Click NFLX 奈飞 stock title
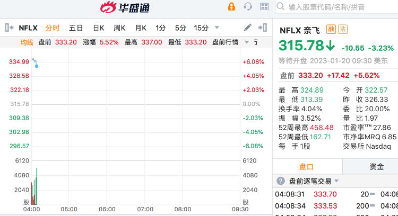This screenshot has width=398, height=216. (x=300, y=30)
